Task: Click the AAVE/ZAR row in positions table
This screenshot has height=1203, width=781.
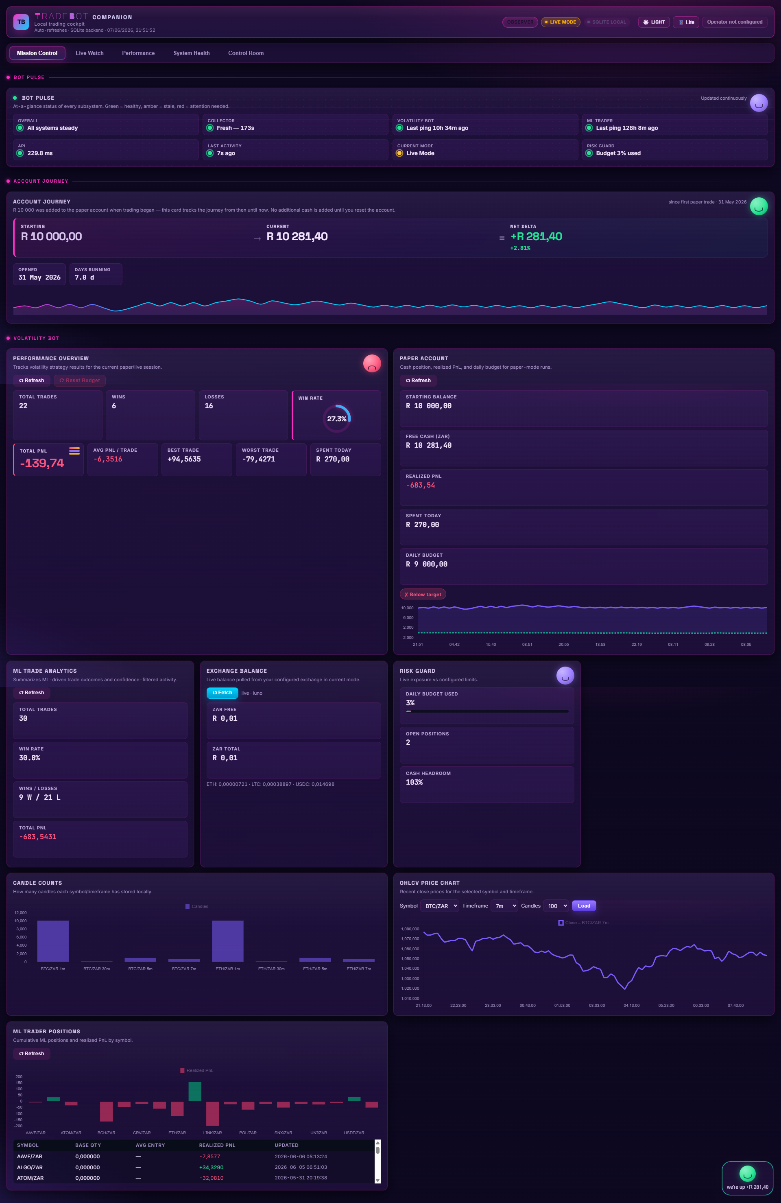Action: click(x=194, y=1157)
